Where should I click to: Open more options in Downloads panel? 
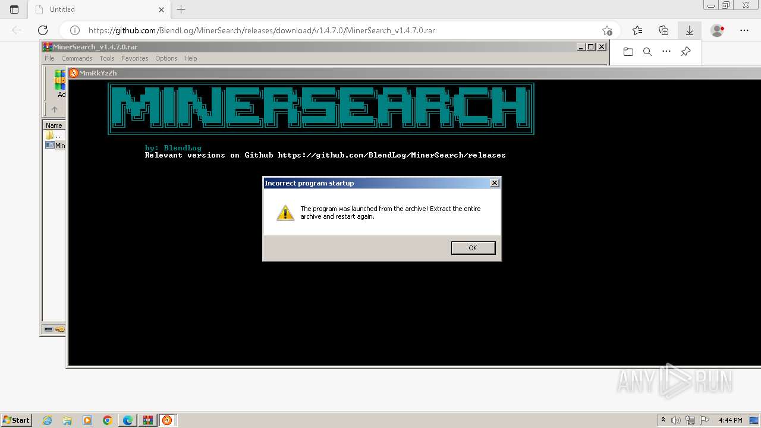666,52
